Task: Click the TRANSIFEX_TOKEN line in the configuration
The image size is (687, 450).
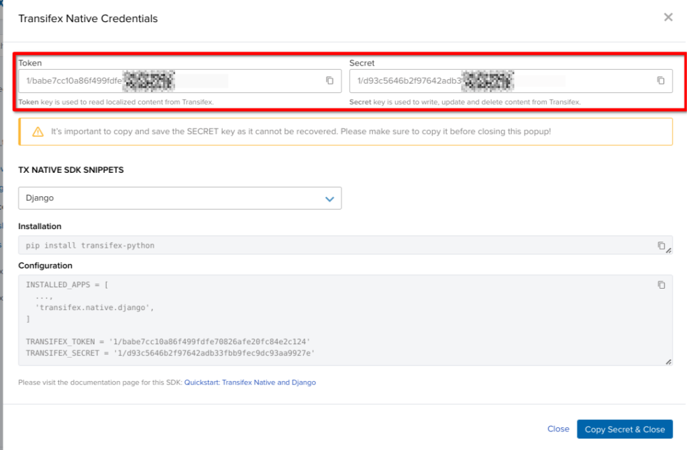Action: 168,342
